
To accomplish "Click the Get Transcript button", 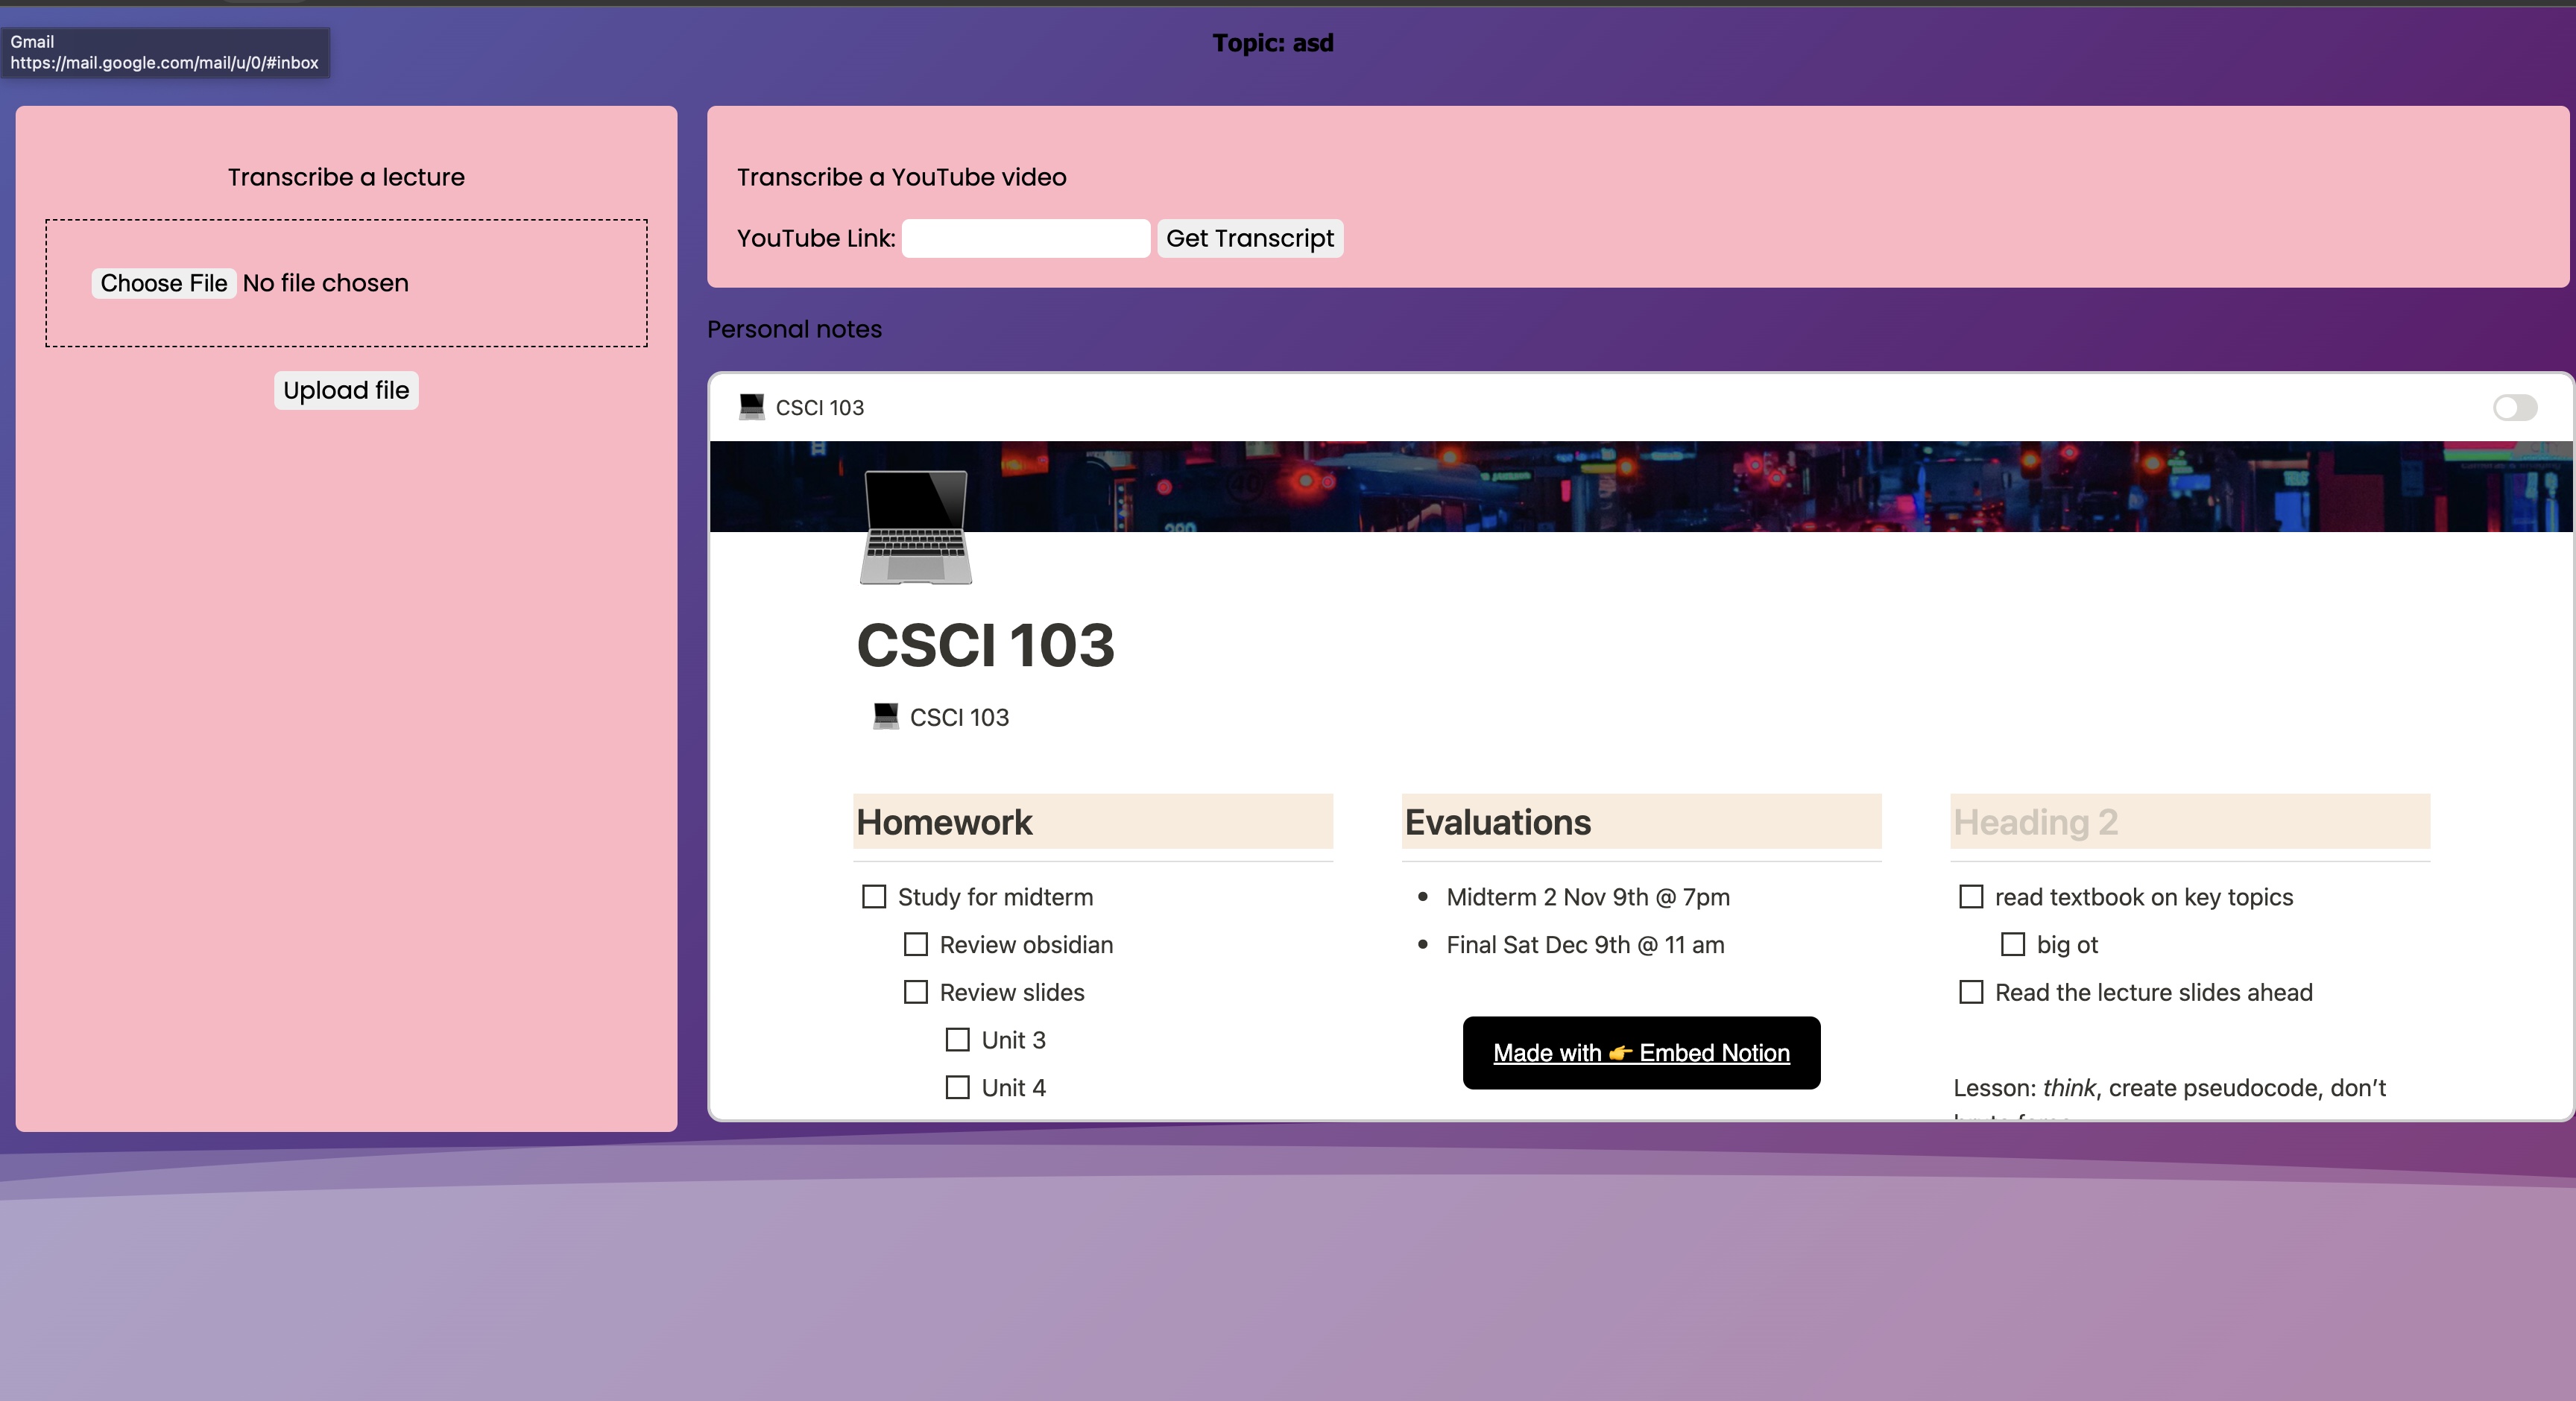I will [x=1249, y=238].
